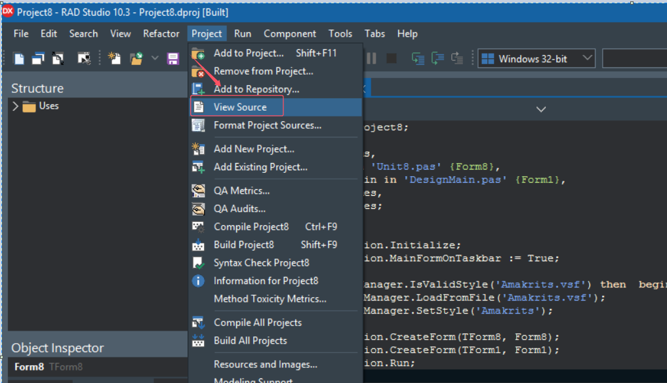Click the New project sparkle icon
667x383 pixels.
114,58
